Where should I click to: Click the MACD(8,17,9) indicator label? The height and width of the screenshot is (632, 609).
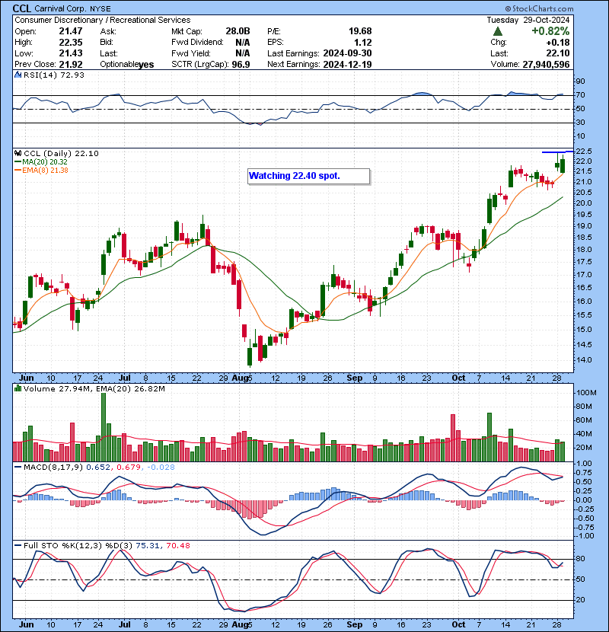(53, 468)
